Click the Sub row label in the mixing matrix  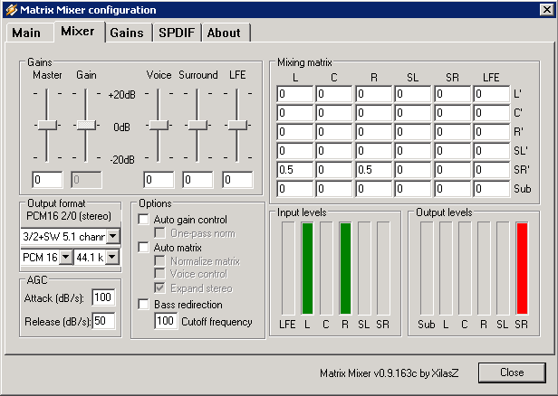click(522, 188)
